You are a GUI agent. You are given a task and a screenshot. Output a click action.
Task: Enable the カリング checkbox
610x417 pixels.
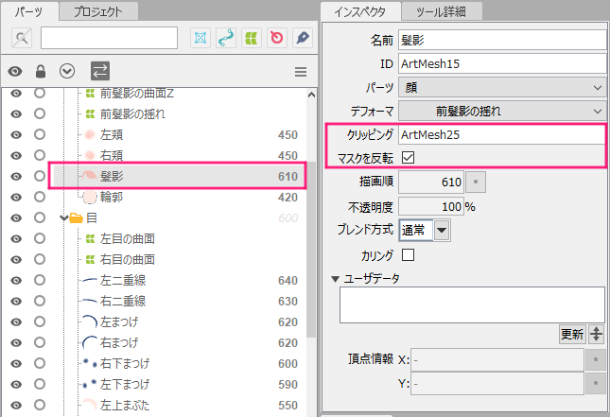coord(409,255)
